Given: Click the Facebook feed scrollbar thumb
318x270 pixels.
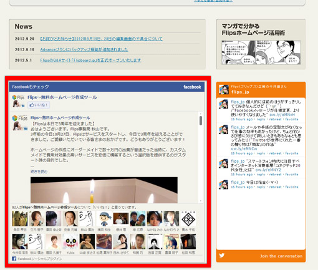Looking at the screenshot, I should click(x=201, y=120).
